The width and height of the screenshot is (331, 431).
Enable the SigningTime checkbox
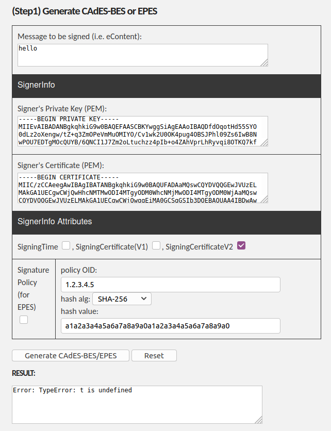pos(66,246)
